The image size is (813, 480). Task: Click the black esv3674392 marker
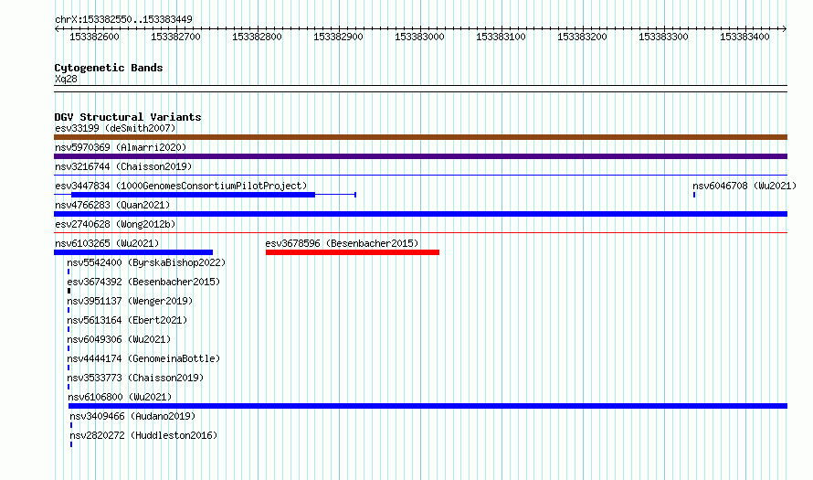point(69,291)
